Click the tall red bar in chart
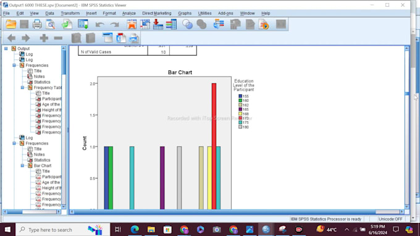 pos(214,146)
